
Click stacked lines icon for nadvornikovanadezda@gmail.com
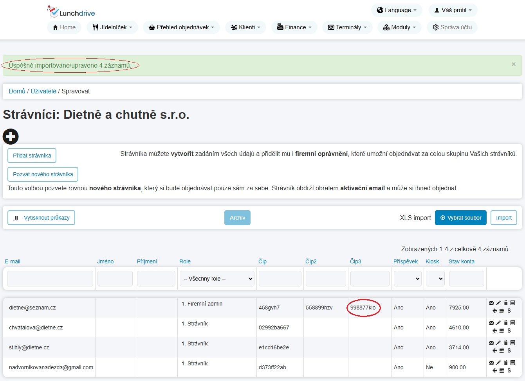tap(502, 370)
